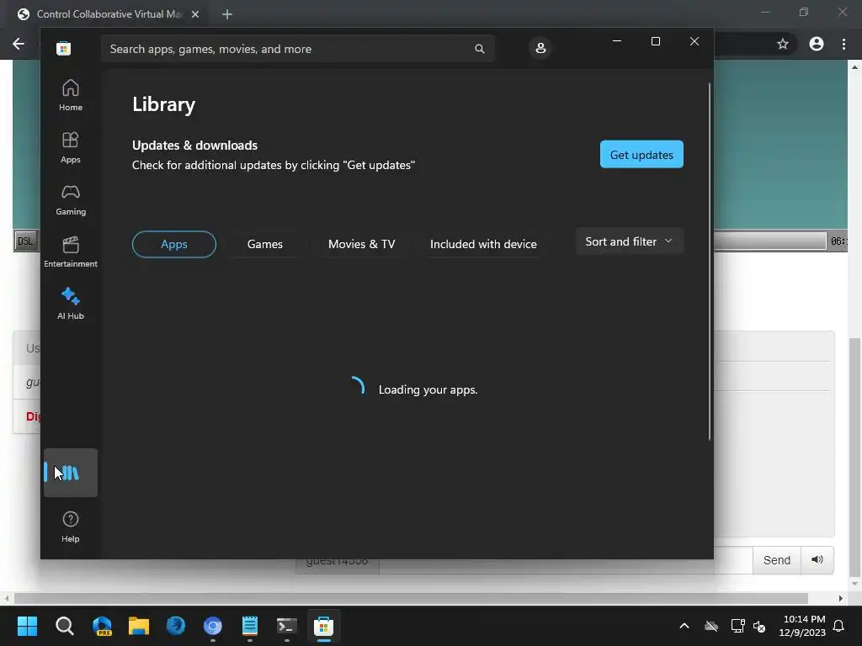Open the browser profile icon

click(817, 44)
